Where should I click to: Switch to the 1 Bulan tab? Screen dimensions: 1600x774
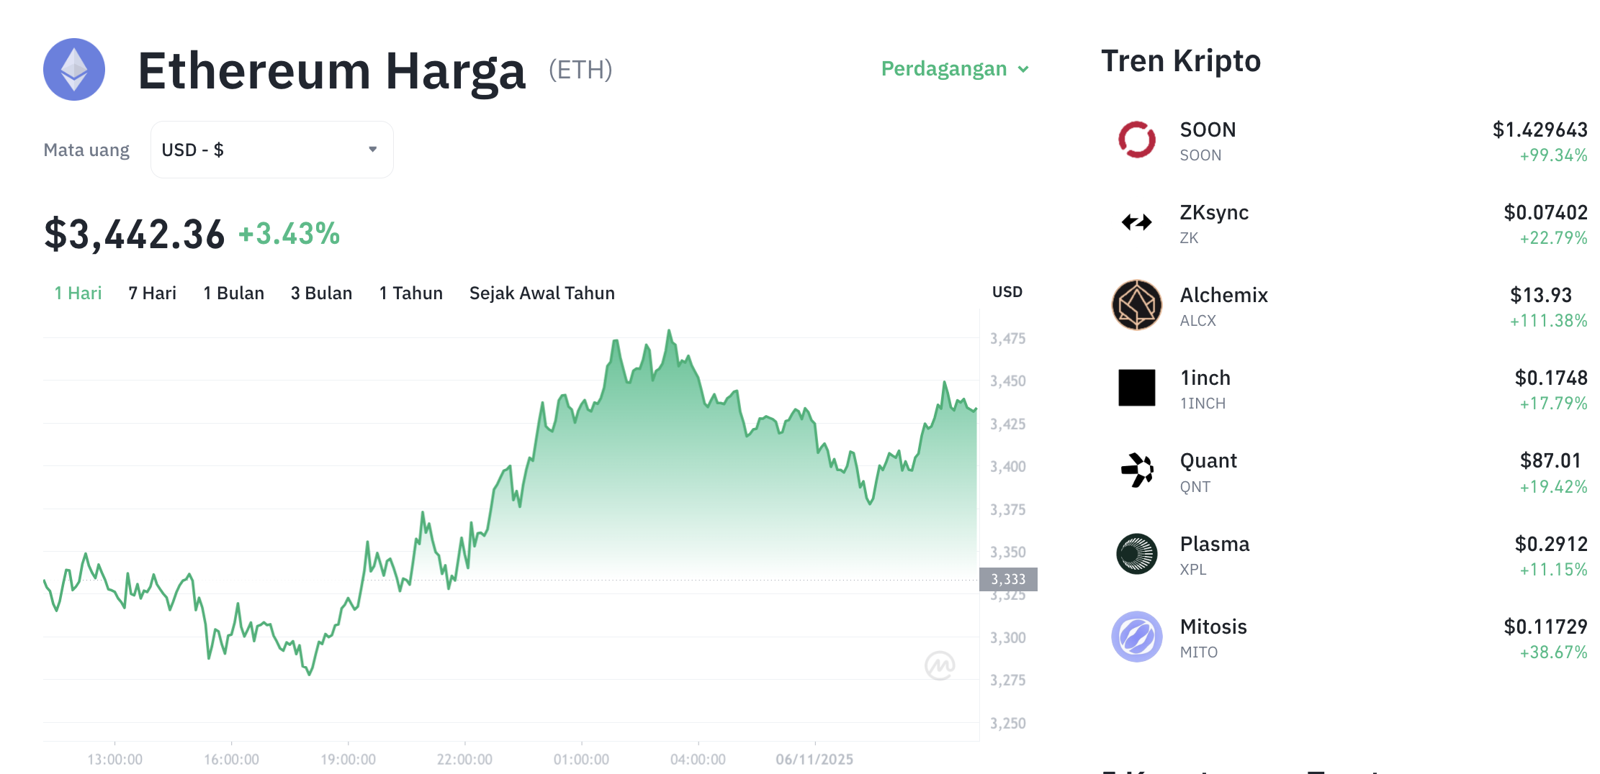[x=233, y=293]
